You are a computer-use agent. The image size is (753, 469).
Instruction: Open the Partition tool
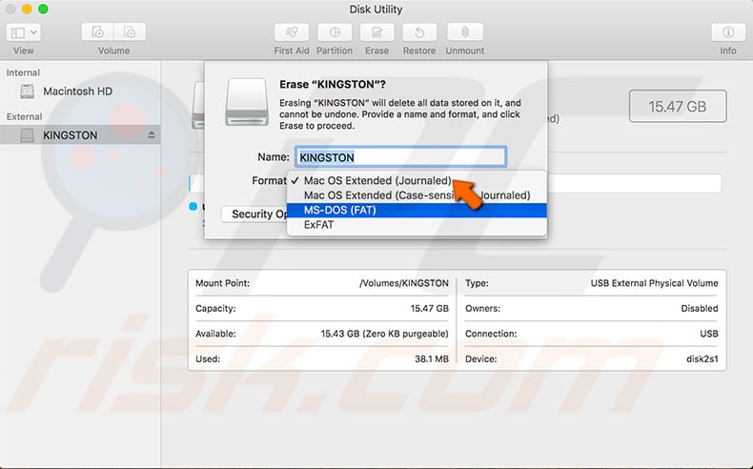[x=334, y=32]
